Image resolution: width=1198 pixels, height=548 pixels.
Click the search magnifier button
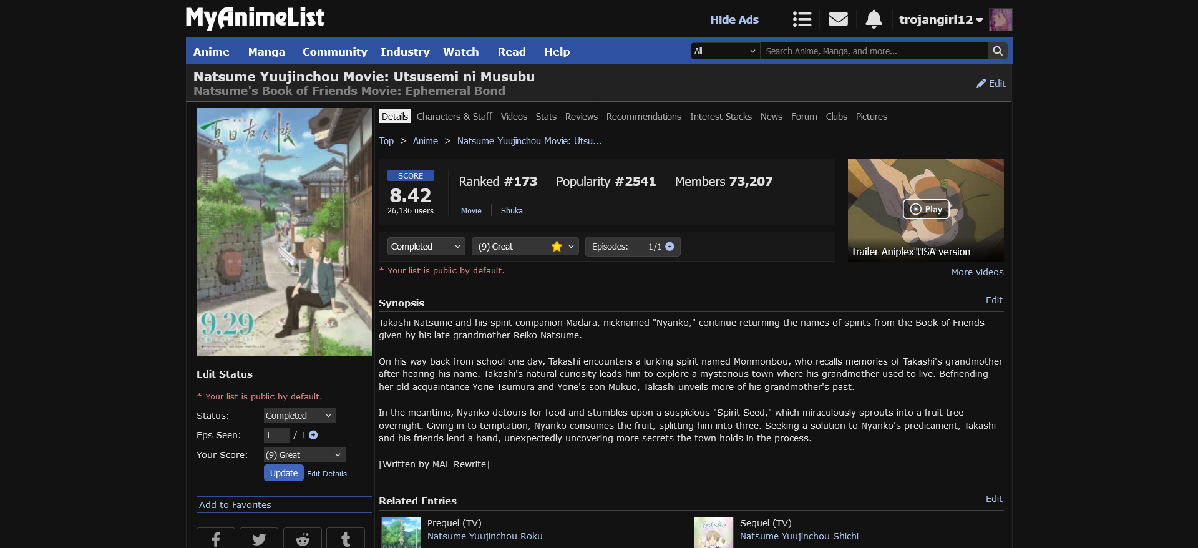click(x=998, y=51)
